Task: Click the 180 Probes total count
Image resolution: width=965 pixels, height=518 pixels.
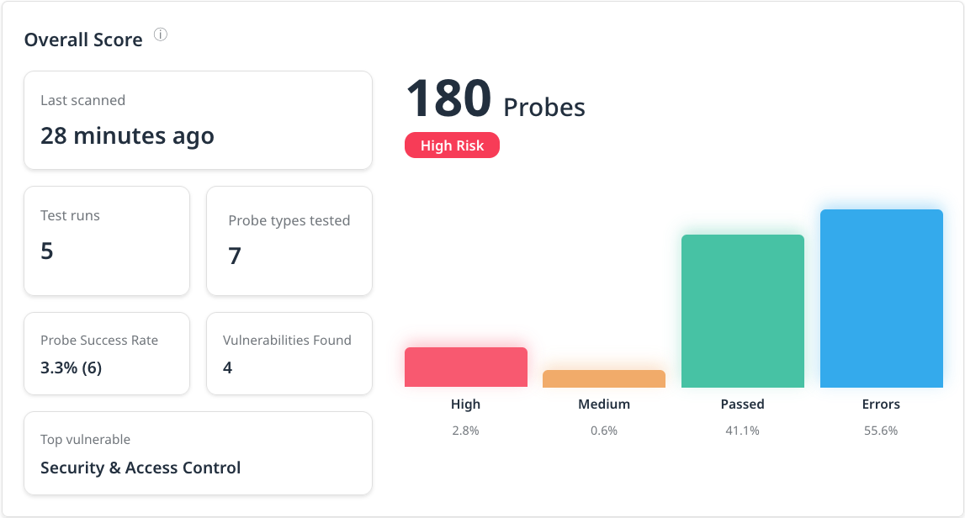Action: [x=496, y=100]
